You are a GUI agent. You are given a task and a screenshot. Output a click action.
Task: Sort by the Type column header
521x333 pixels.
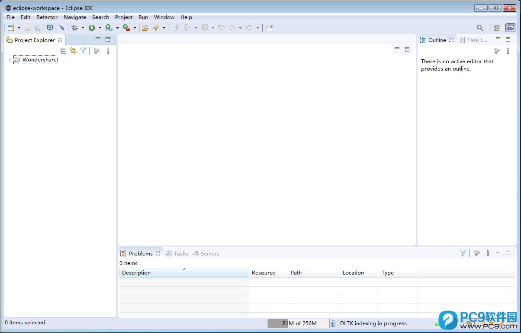[398, 272]
